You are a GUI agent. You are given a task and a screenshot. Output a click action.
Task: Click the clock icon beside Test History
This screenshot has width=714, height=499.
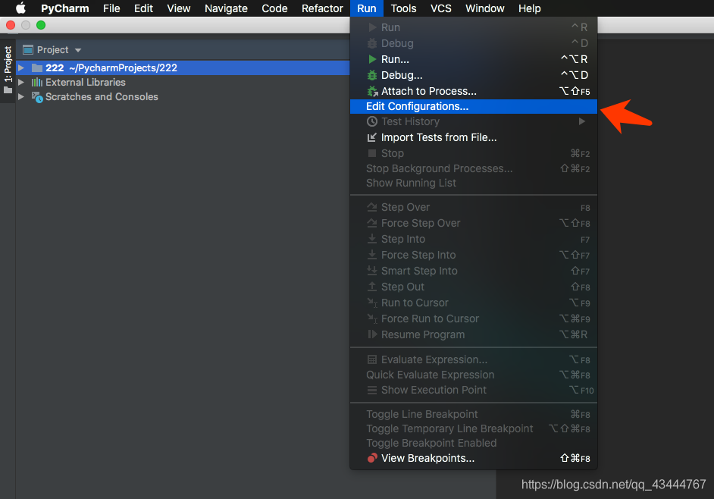click(x=372, y=121)
